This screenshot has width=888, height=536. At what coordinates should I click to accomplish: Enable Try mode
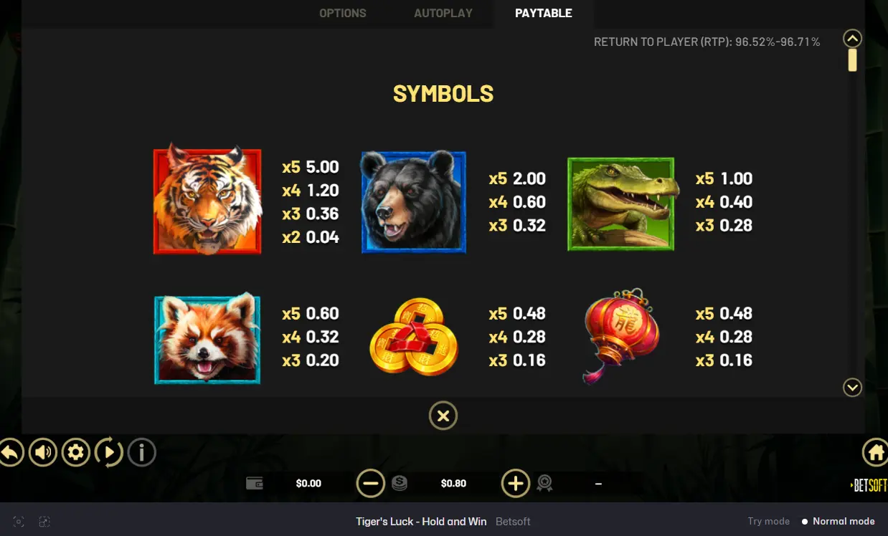768,521
